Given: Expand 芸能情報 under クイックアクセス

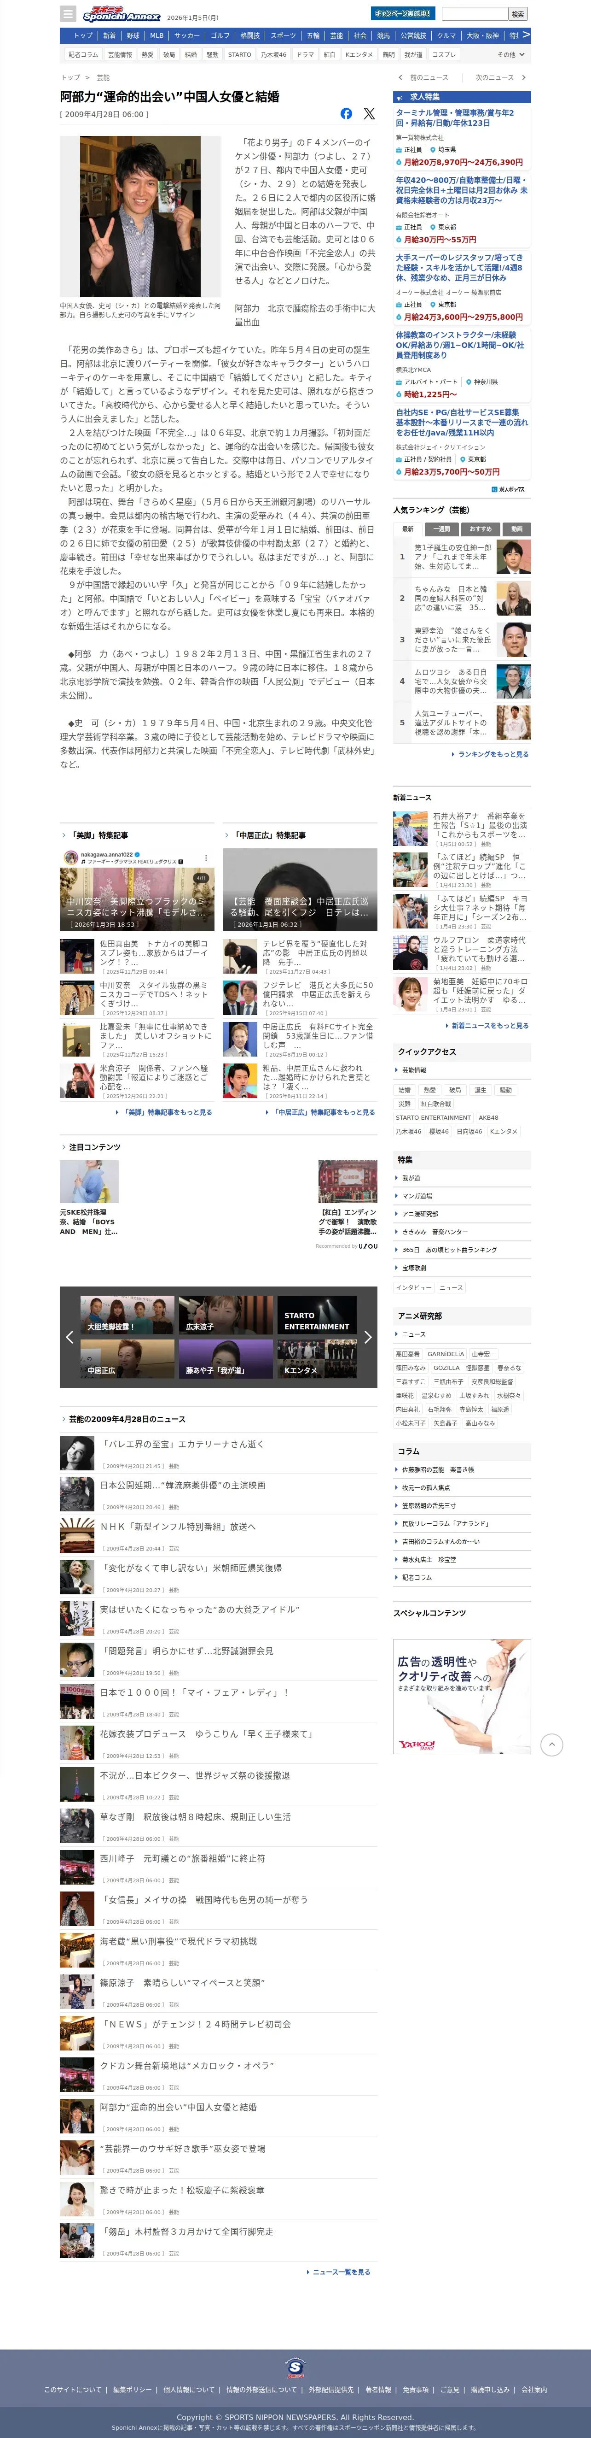Looking at the screenshot, I should point(462,1070).
